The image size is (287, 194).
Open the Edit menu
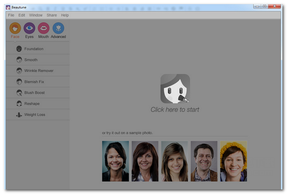[21, 15]
